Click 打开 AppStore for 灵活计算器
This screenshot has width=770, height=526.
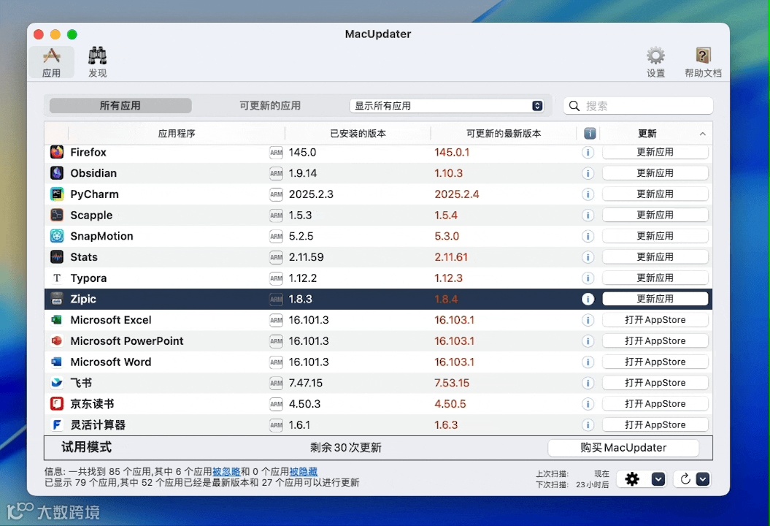(x=655, y=424)
